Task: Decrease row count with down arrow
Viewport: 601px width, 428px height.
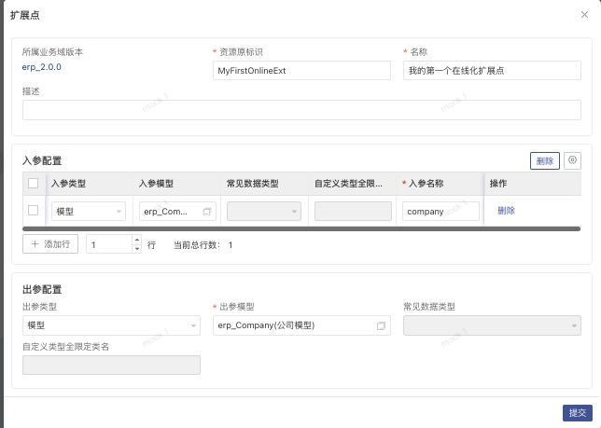Action: click(137, 248)
